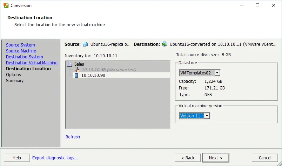Viewport: 282px width, 166px height.
Task: Select disconnected host 10.10.10.56
Action: click(x=108, y=70)
